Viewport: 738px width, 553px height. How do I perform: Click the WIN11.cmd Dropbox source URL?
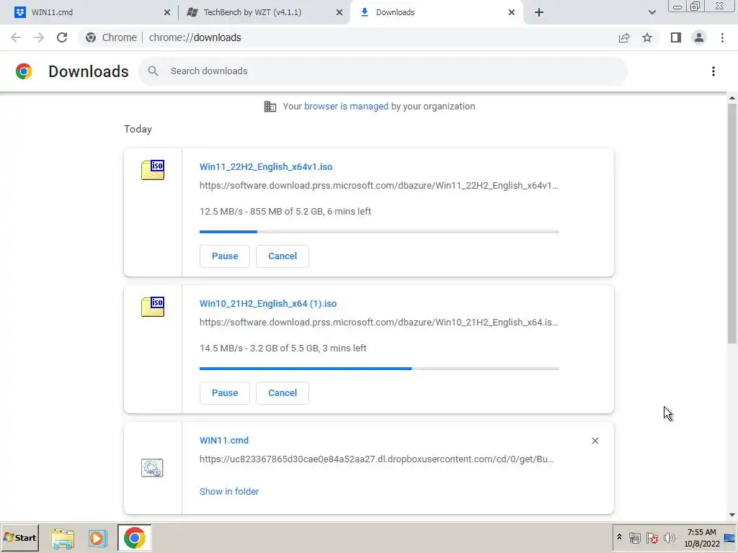click(x=376, y=459)
